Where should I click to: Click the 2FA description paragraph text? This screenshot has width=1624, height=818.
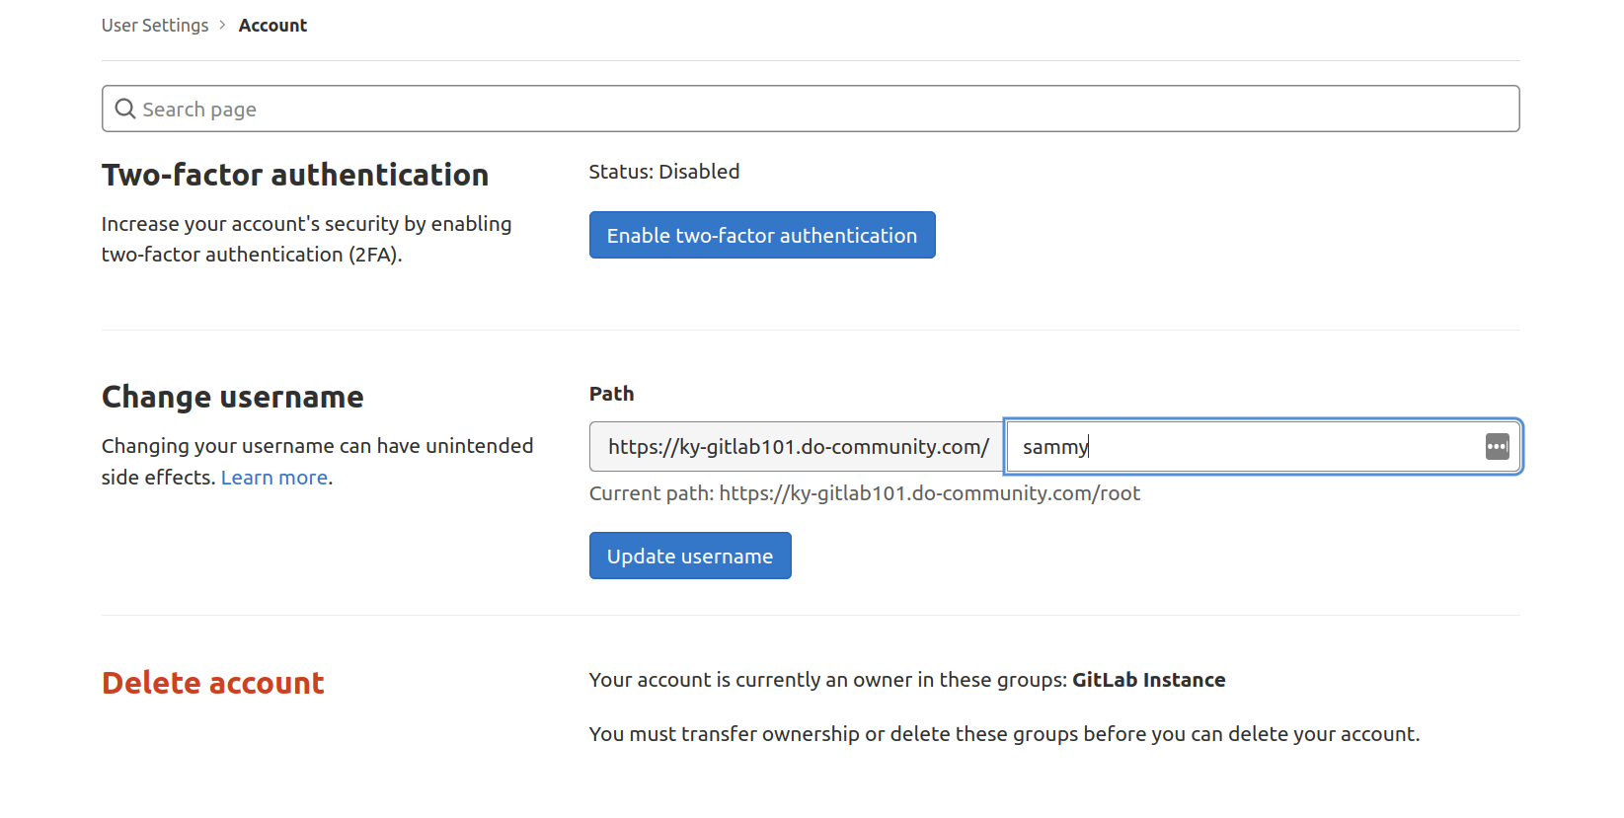click(x=306, y=239)
